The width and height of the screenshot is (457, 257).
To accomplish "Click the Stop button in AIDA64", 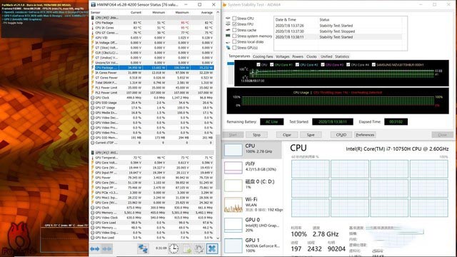I will [256, 135].
